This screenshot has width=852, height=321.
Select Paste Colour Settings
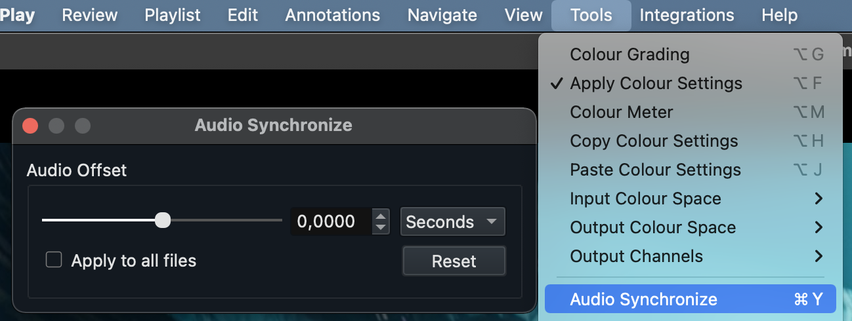(690, 170)
